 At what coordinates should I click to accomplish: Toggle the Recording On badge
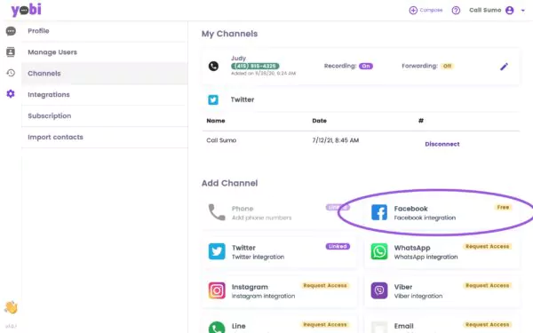click(366, 66)
